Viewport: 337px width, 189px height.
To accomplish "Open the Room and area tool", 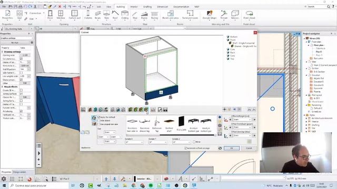I will coord(171,15).
